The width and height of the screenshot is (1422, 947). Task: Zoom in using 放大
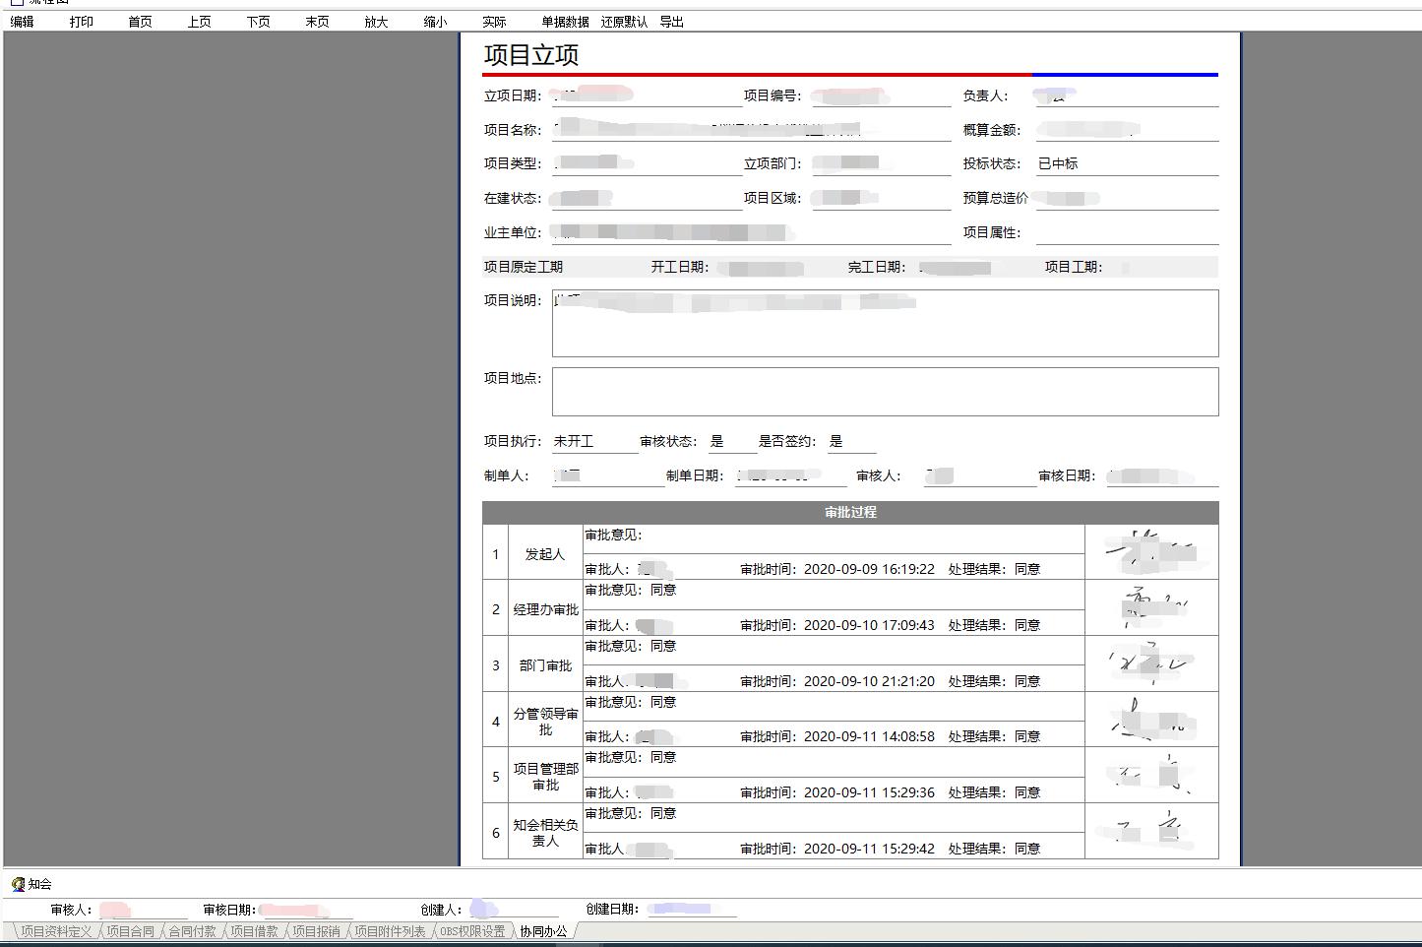pyautogui.click(x=377, y=22)
